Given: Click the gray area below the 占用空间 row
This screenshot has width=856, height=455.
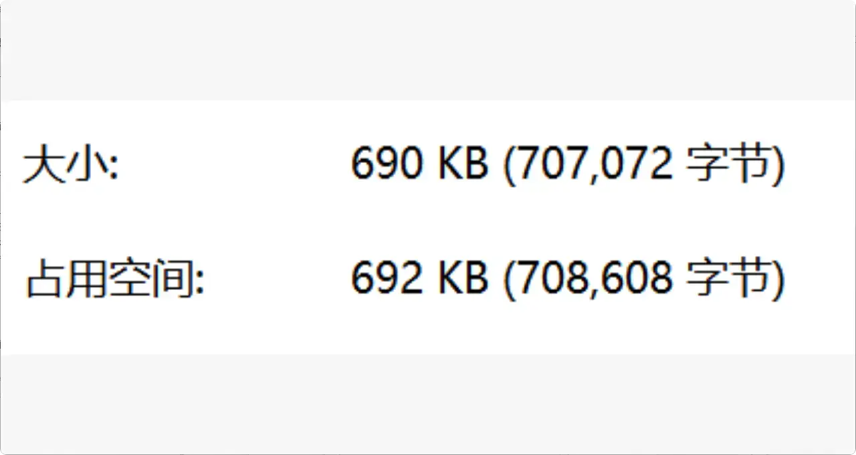Looking at the screenshot, I should pos(428,403).
